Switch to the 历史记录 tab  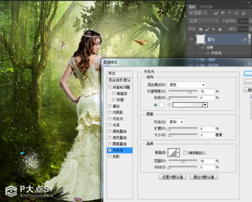[x=206, y=7]
